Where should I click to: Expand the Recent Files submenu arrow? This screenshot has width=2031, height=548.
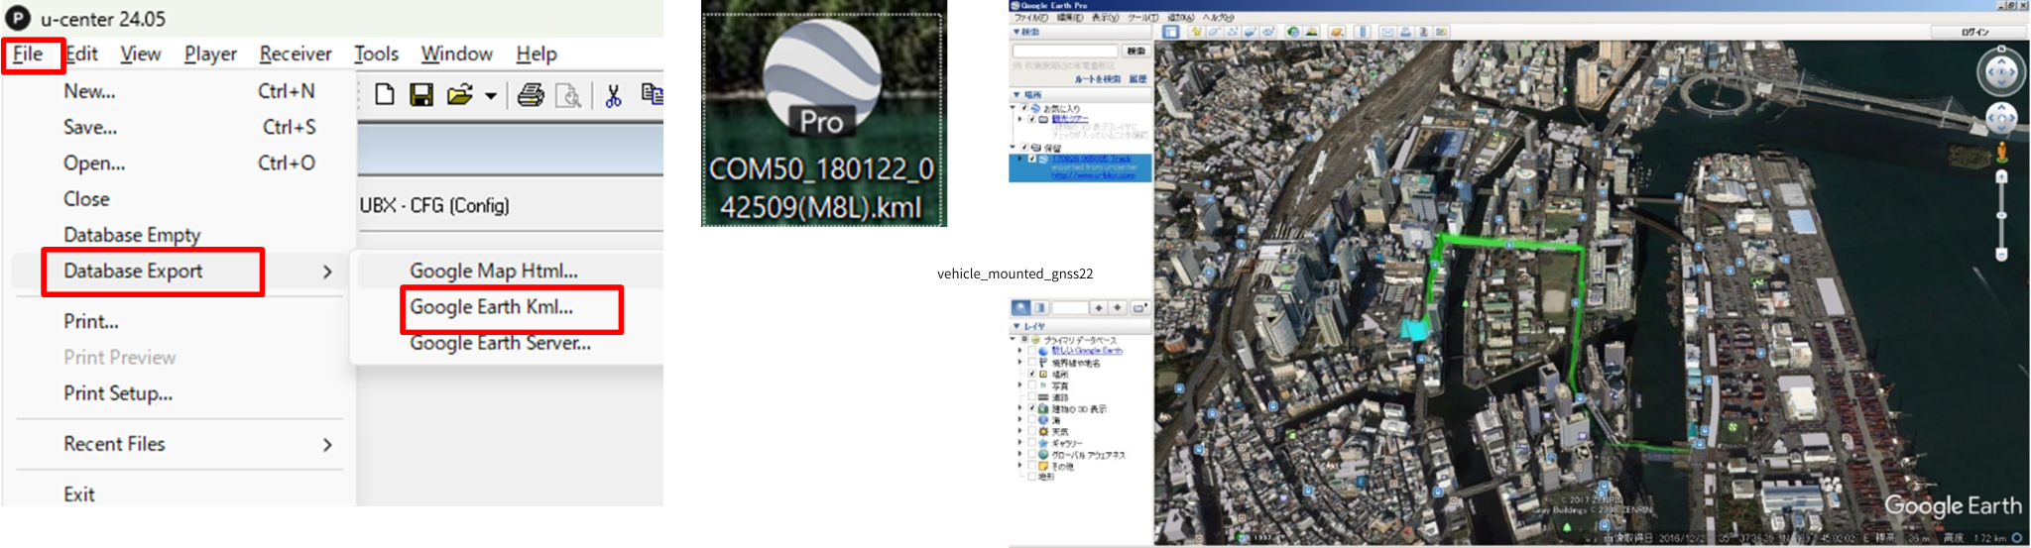[x=327, y=445]
